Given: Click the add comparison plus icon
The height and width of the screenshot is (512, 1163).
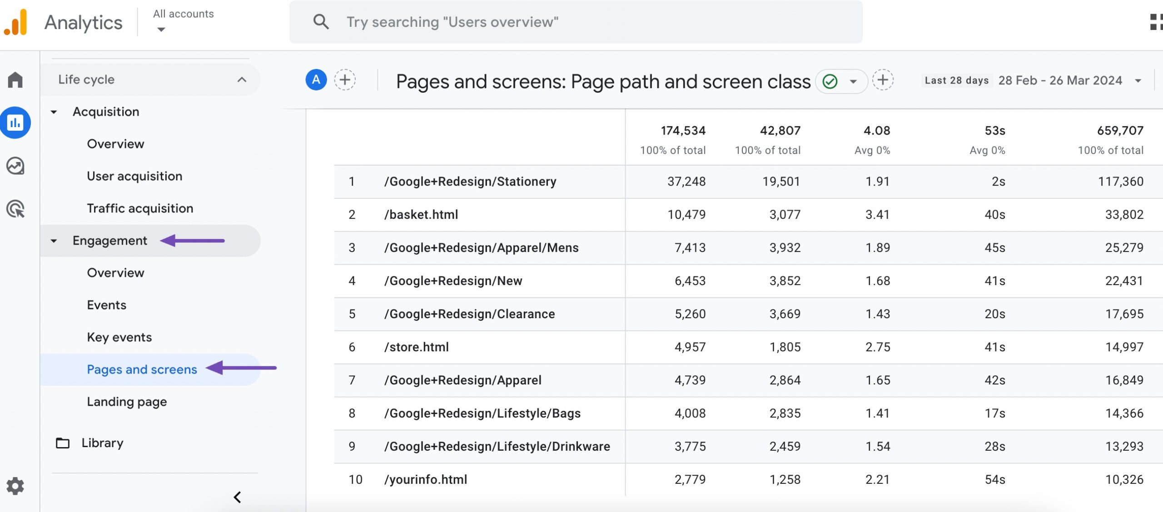Looking at the screenshot, I should [345, 81].
